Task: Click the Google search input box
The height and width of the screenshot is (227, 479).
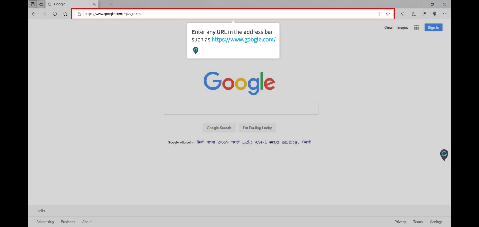Action: (241, 109)
